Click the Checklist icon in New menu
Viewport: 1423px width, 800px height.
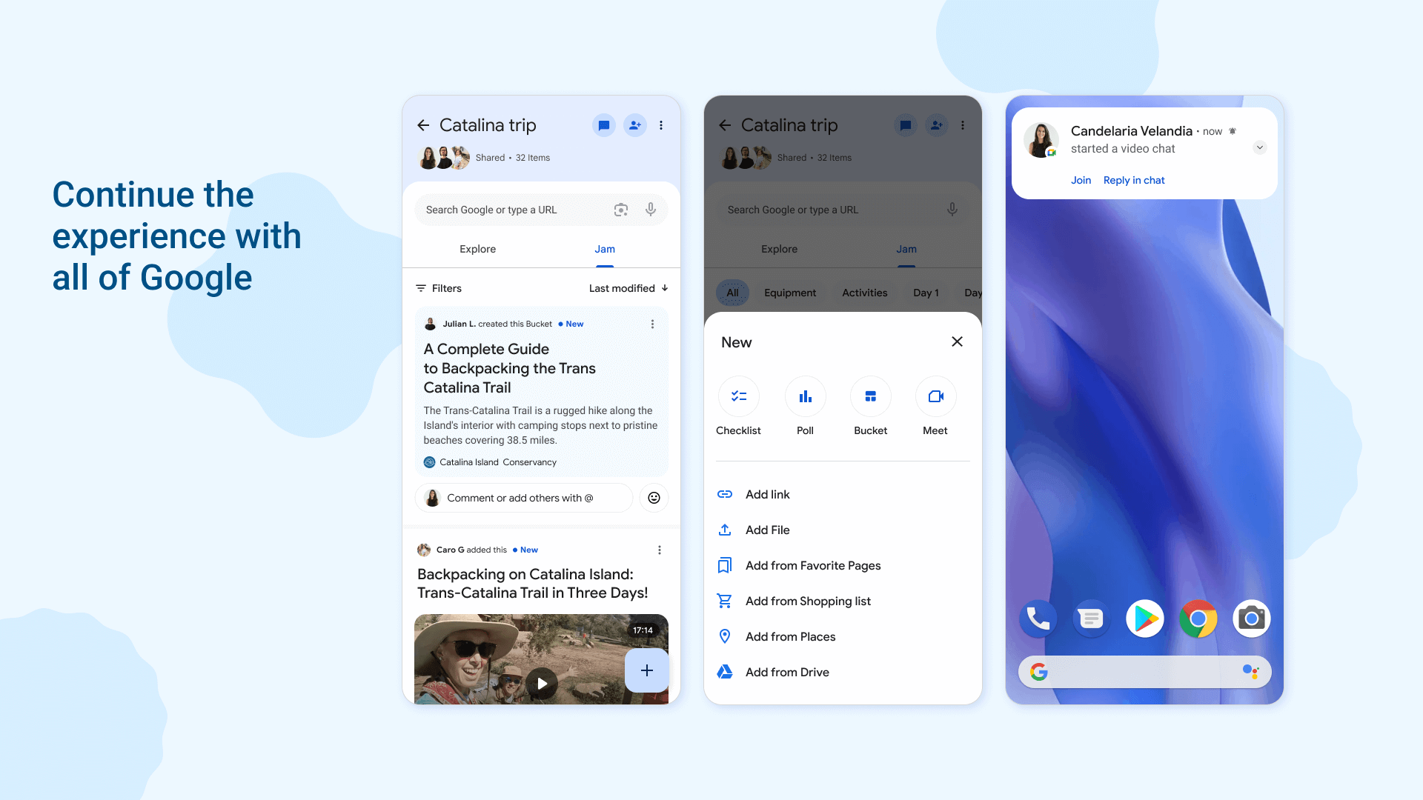click(738, 396)
